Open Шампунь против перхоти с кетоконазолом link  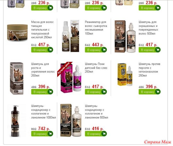[x=150, y=70]
